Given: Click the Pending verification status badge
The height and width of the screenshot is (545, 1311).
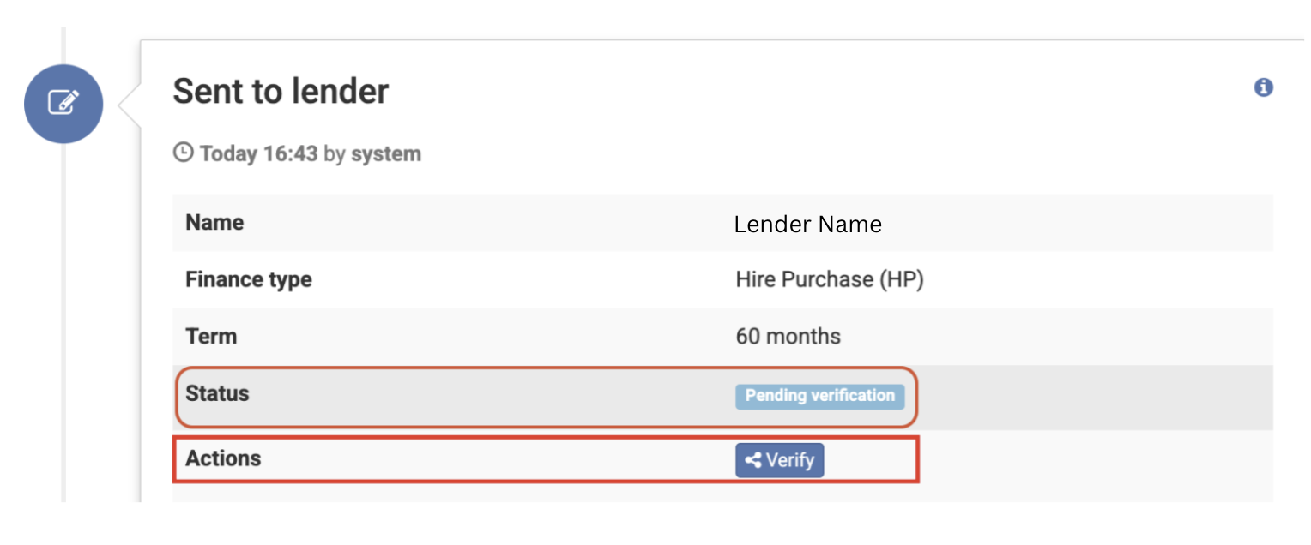Looking at the screenshot, I should click(819, 396).
